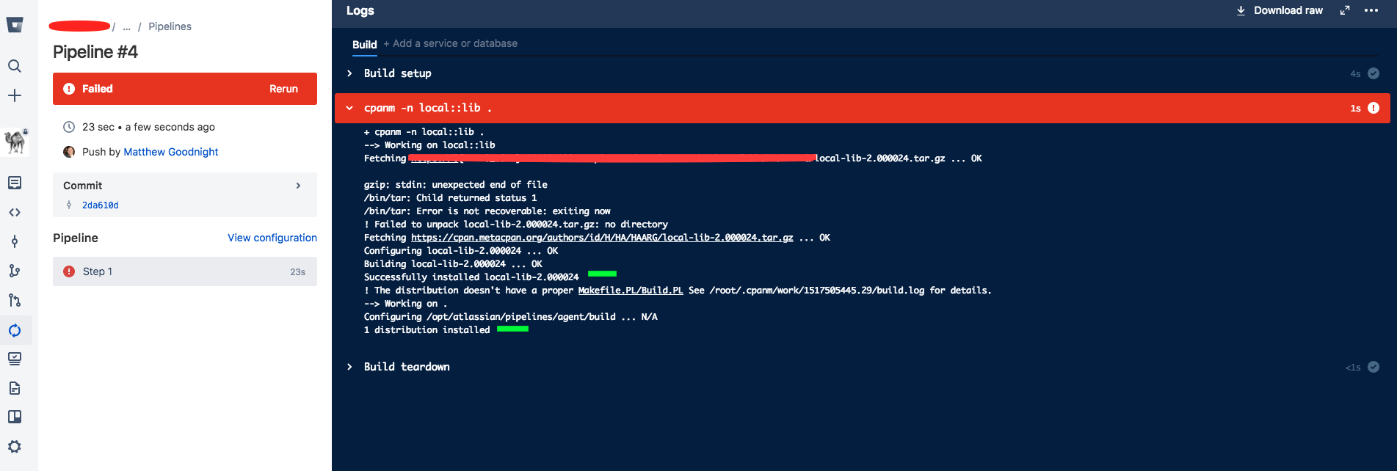Click 'Configuring /opt/atlassian/pipelines/agent/build' line

(511, 317)
